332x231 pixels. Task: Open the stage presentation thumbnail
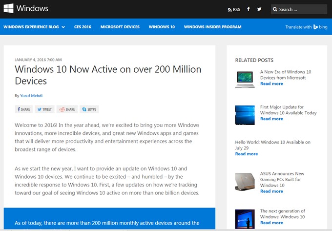(245, 219)
